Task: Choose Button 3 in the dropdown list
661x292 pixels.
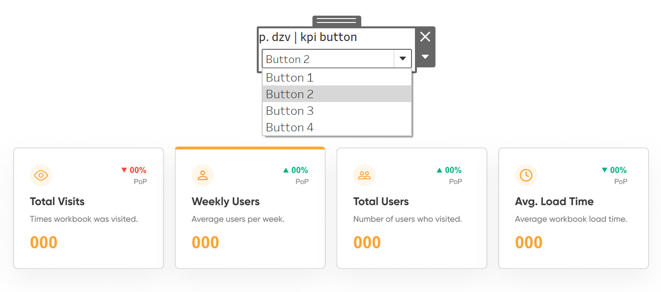Action: click(x=337, y=111)
